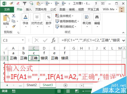Click the select all corner triangle
The image size is (127, 94).
[x=6, y=48]
